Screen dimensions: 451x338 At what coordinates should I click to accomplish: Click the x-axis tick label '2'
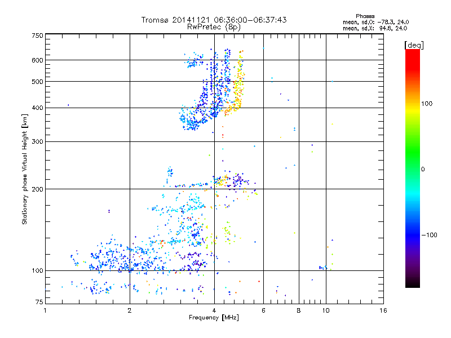(130, 310)
